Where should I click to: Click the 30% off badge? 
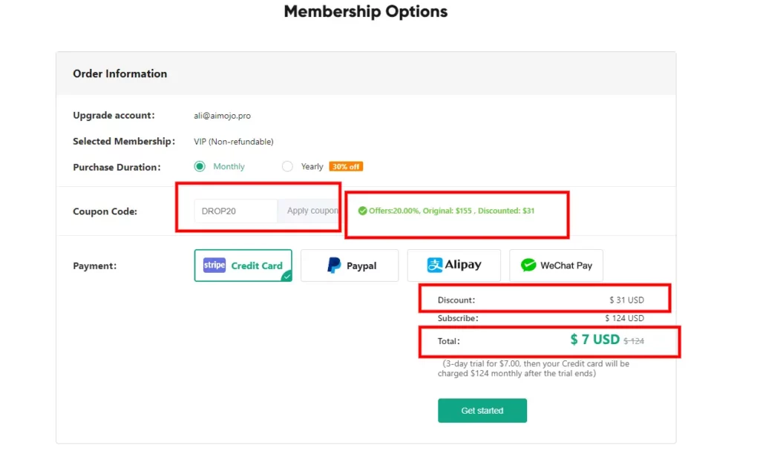(x=346, y=167)
